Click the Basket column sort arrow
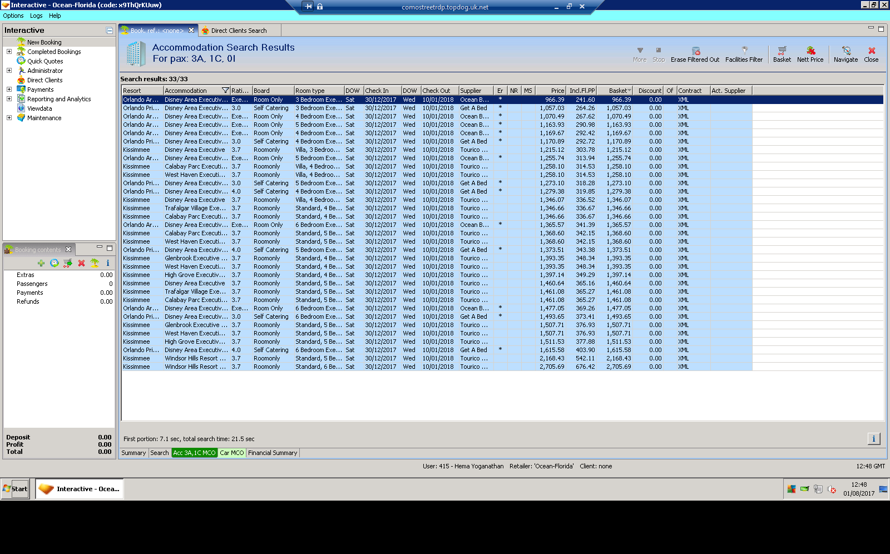The height and width of the screenshot is (554, 890). coord(629,91)
